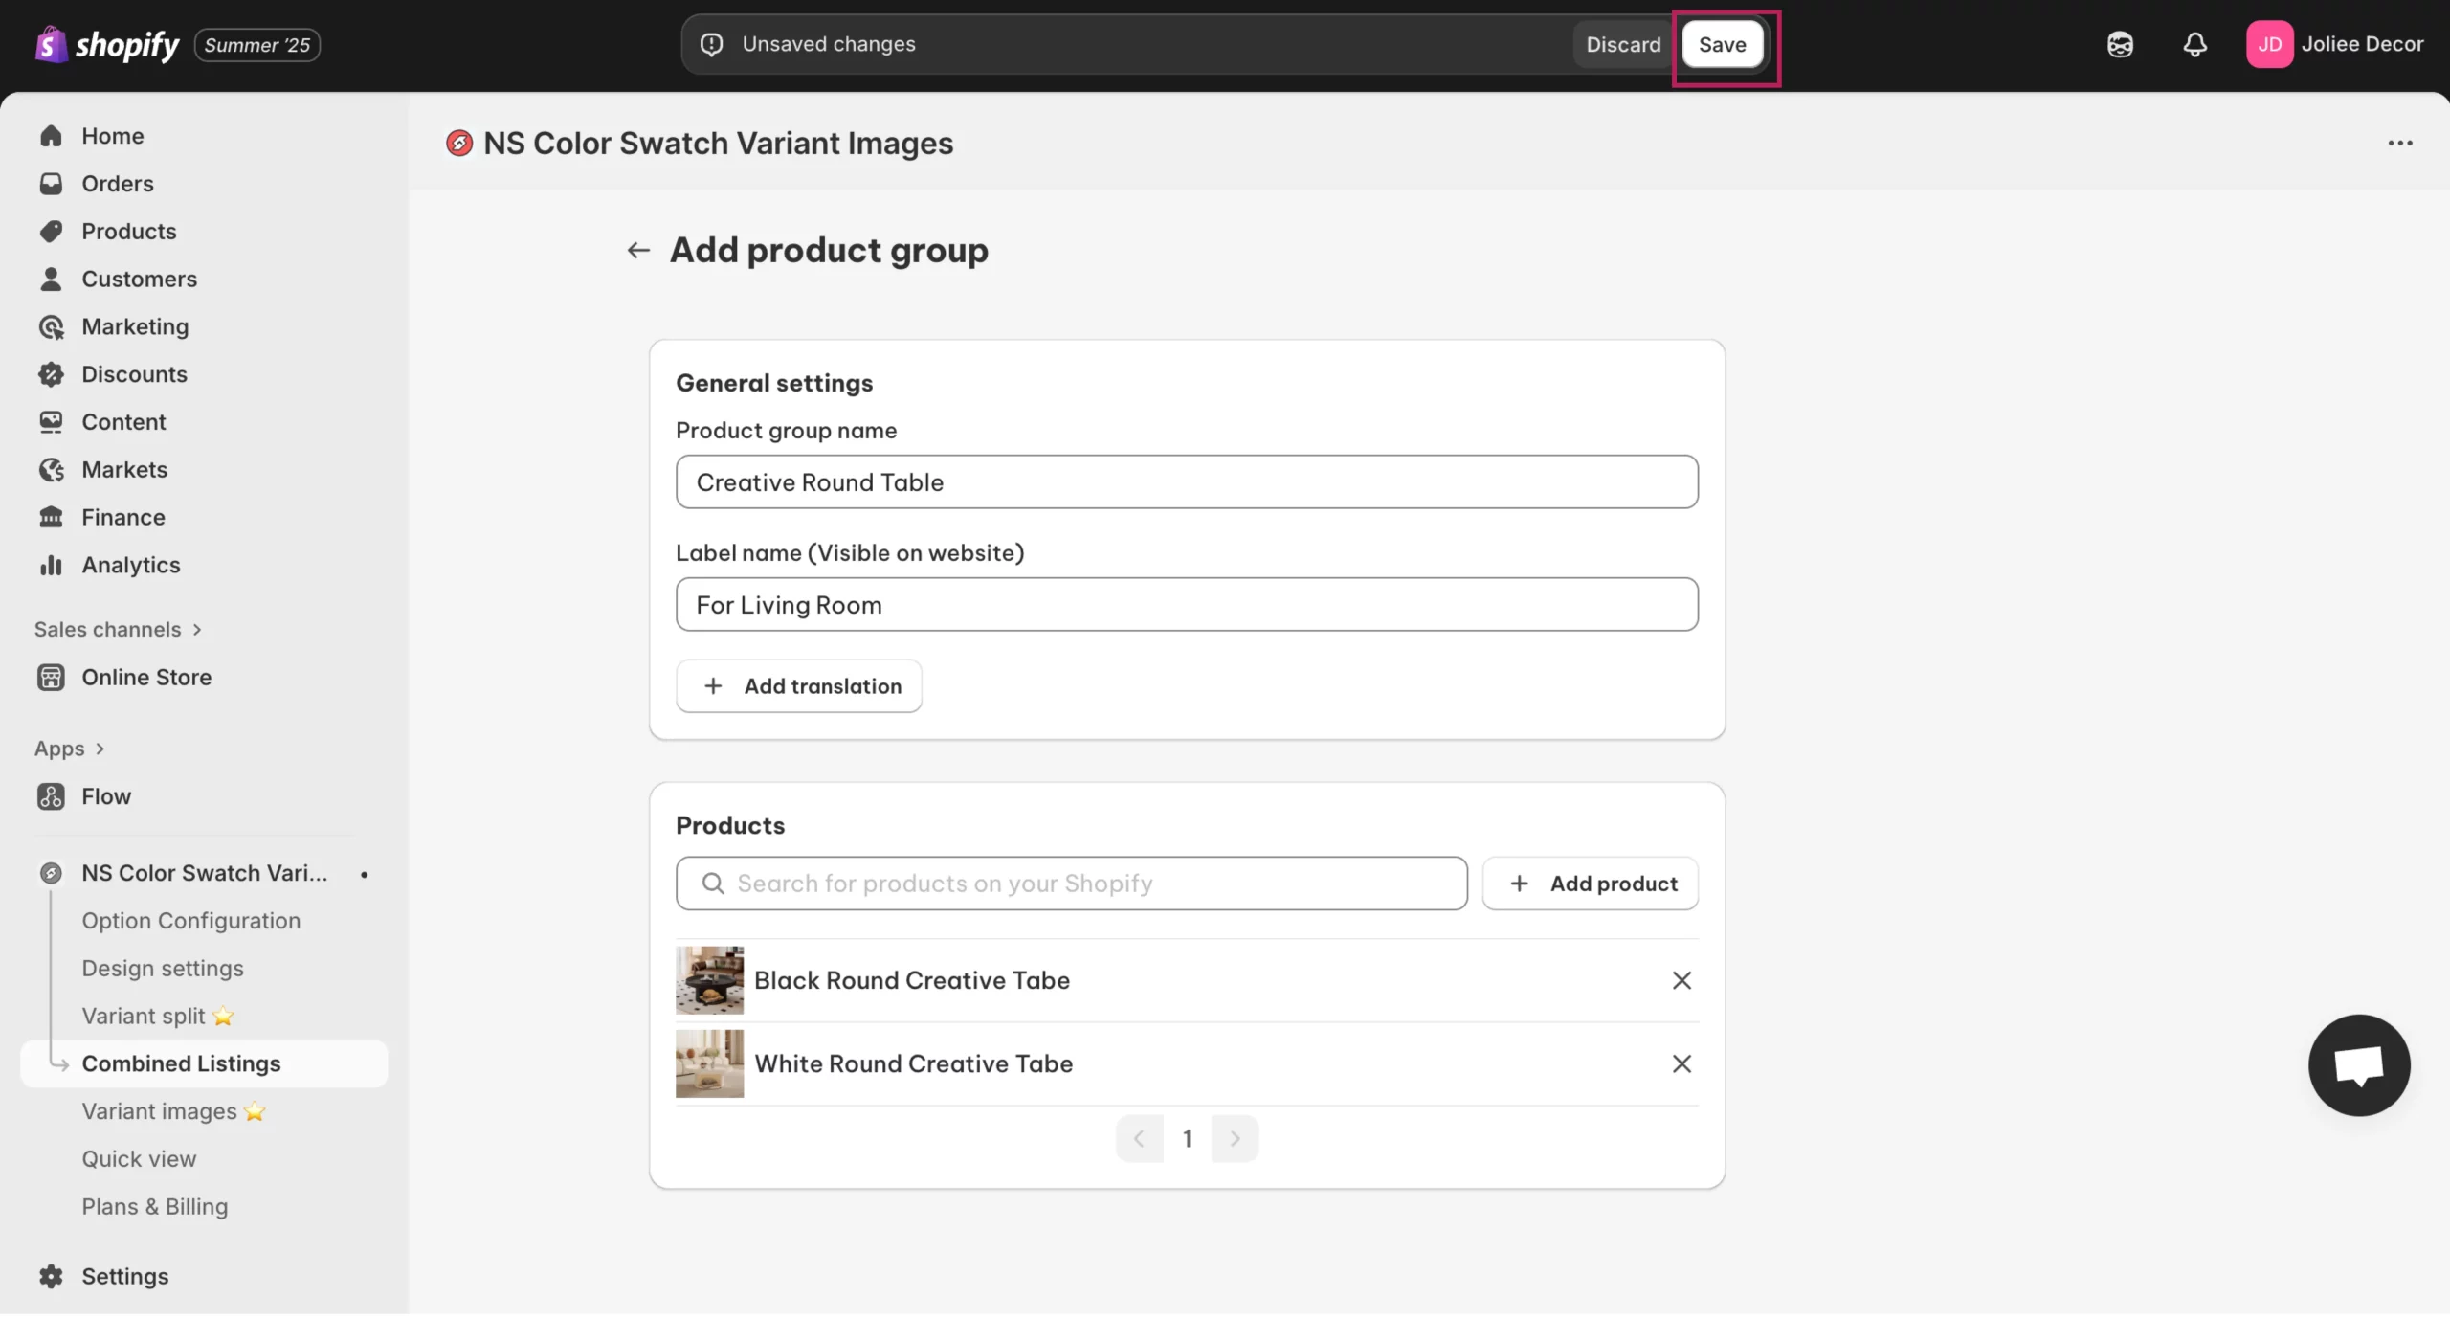The width and height of the screenshot is (2450, 1320).
Task: Focus the Product group name field
Action: pyautogui.click(x=1187, y=482)
